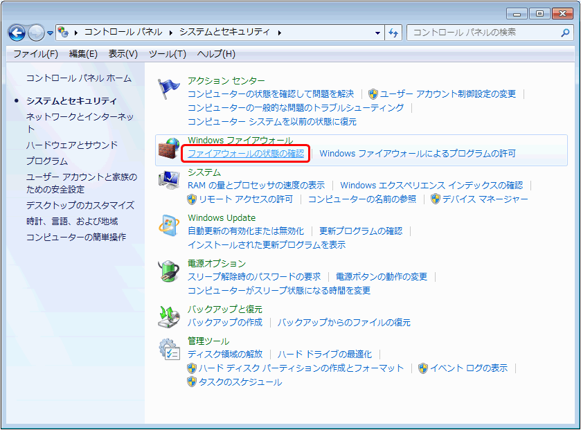Open ディスク領域の解放 link
Screen dimensions: 581x430
click(x=225, y=355)
